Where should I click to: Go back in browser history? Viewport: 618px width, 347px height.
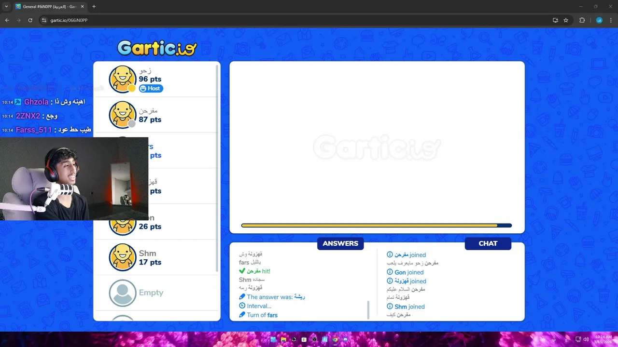point(7,20)
